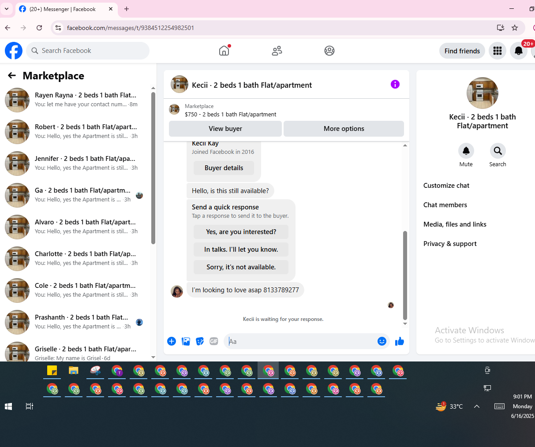Show hidden system tray icons chevron
535x447 pixels.
(477, 406)
